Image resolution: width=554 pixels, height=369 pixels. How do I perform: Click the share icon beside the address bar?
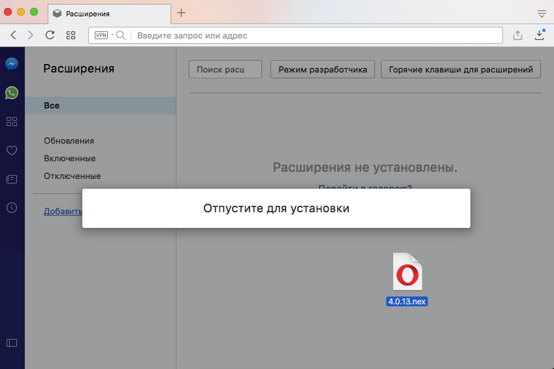(517, 35)
